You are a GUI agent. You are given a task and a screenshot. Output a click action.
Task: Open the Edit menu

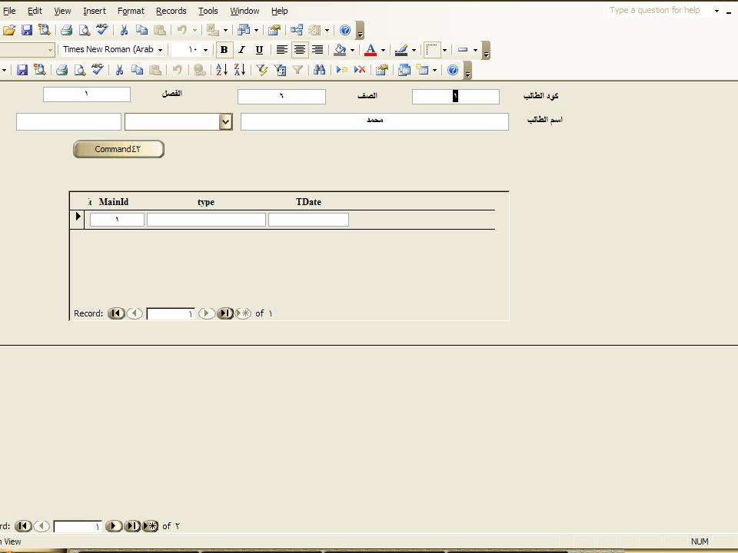(35, 11)
